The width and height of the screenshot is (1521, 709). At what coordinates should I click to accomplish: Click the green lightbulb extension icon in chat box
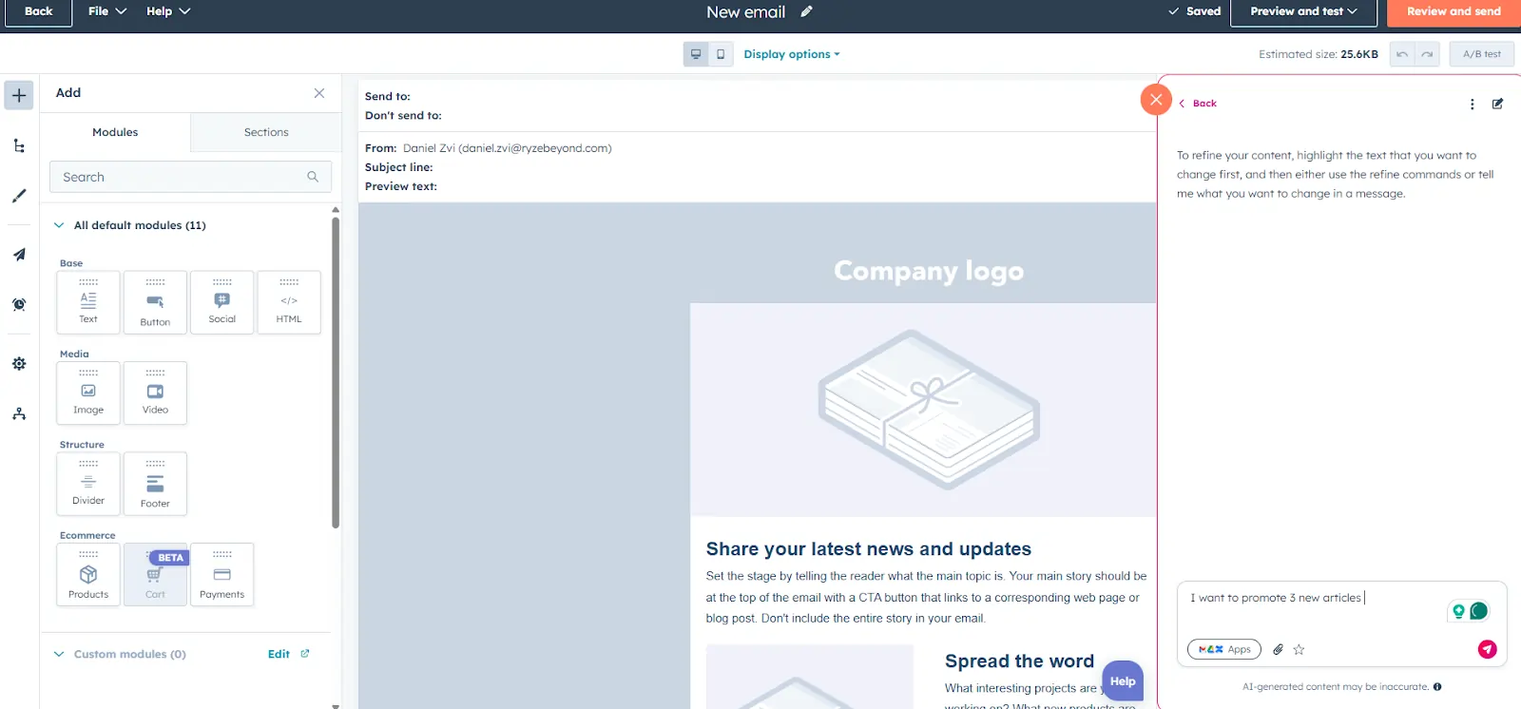pyautogui.click(x=1458, y=611)
